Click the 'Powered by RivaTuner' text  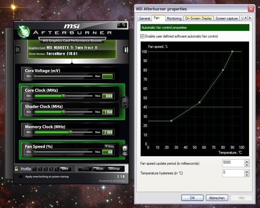[x=112, y=181]
